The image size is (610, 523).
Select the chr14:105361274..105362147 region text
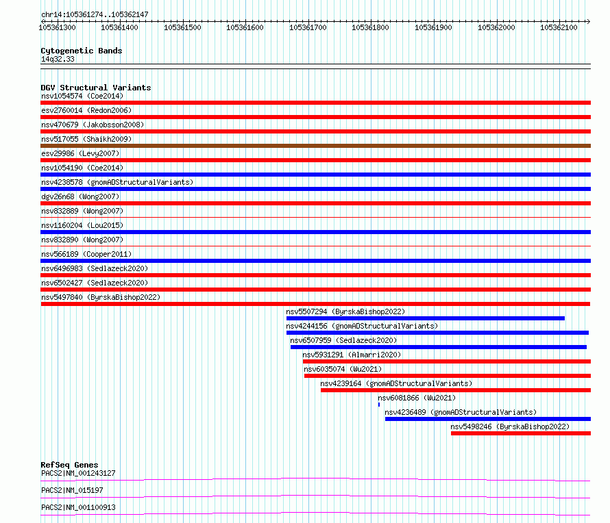pyautogui.click(x=95, y=15)
